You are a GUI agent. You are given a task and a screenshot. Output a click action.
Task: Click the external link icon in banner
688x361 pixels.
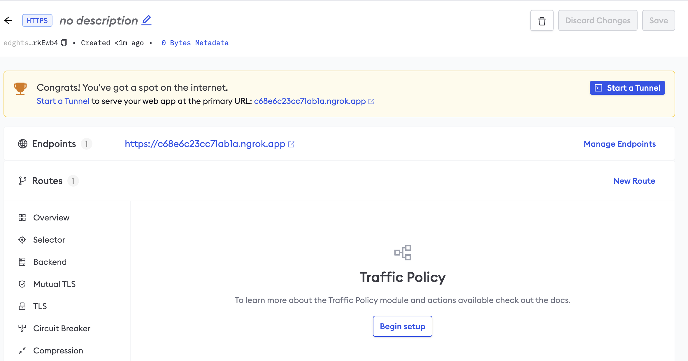(x=371, y=101)
